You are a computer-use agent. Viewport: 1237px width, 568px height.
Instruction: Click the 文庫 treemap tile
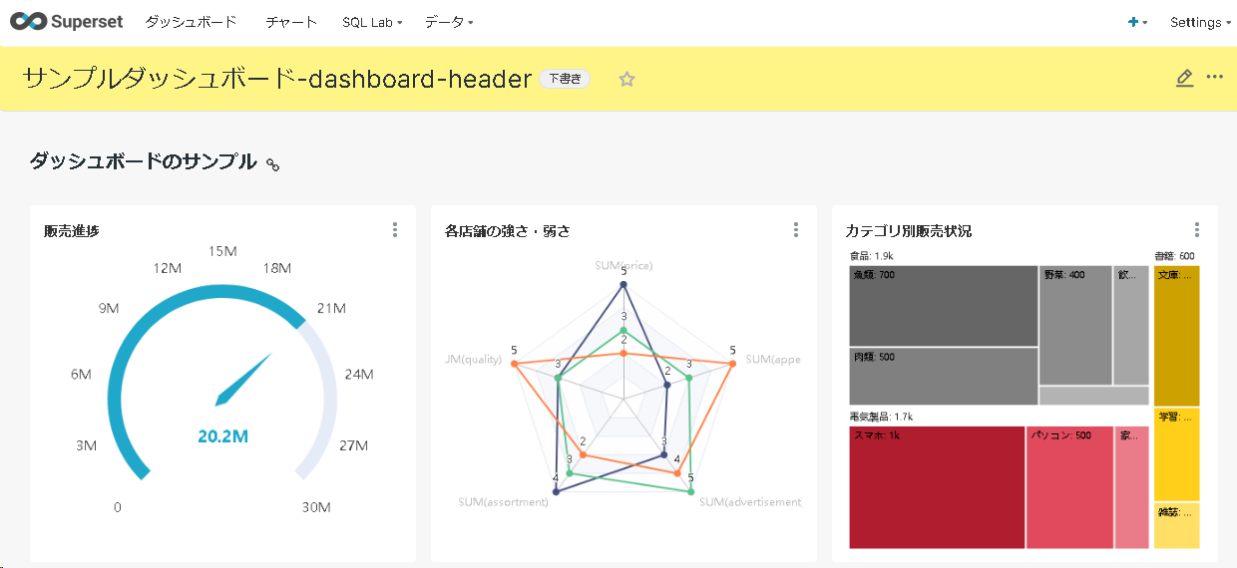(1176, 336)
